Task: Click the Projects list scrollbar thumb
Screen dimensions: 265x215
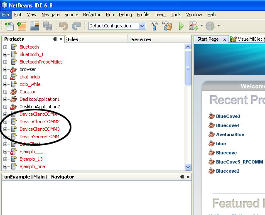Action: coord(188,68)
